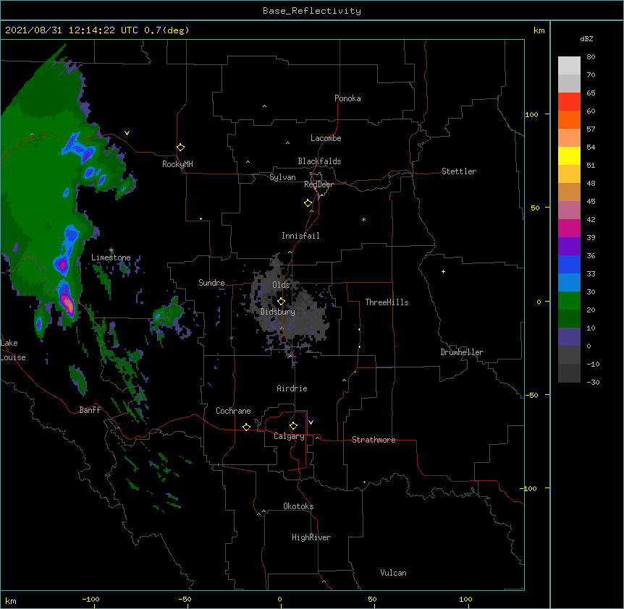The height and width of the screenshot is (609, 624).
Task: Click the Sylvan label
Action: coord(282,177)
